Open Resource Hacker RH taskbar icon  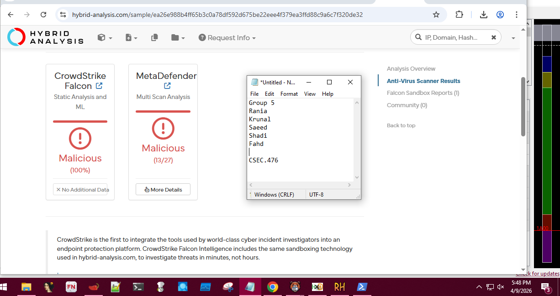tap(339, 287)
